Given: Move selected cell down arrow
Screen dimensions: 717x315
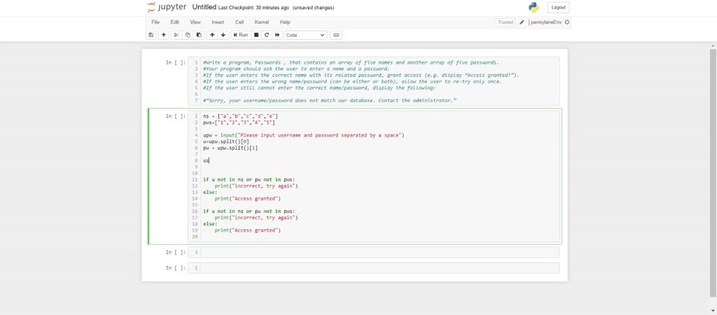Looking at the screenshot, I should (x=223, y=35).
